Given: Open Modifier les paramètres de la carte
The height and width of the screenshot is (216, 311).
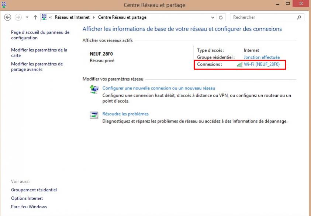Looking at the screenshot, I should (x=39, y=53).
